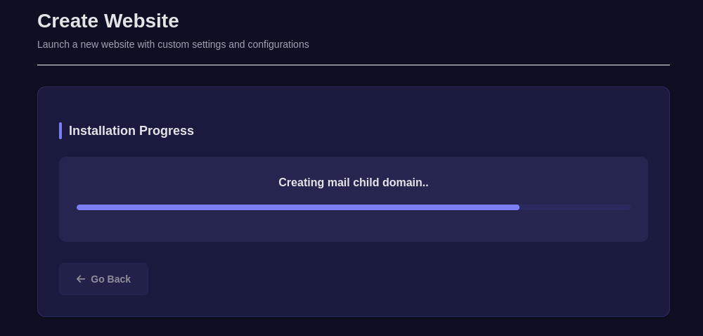This screenshot has height=336, width=703.
Task: Click the unfilled dark end of progress bar
Action: [575, 207]
